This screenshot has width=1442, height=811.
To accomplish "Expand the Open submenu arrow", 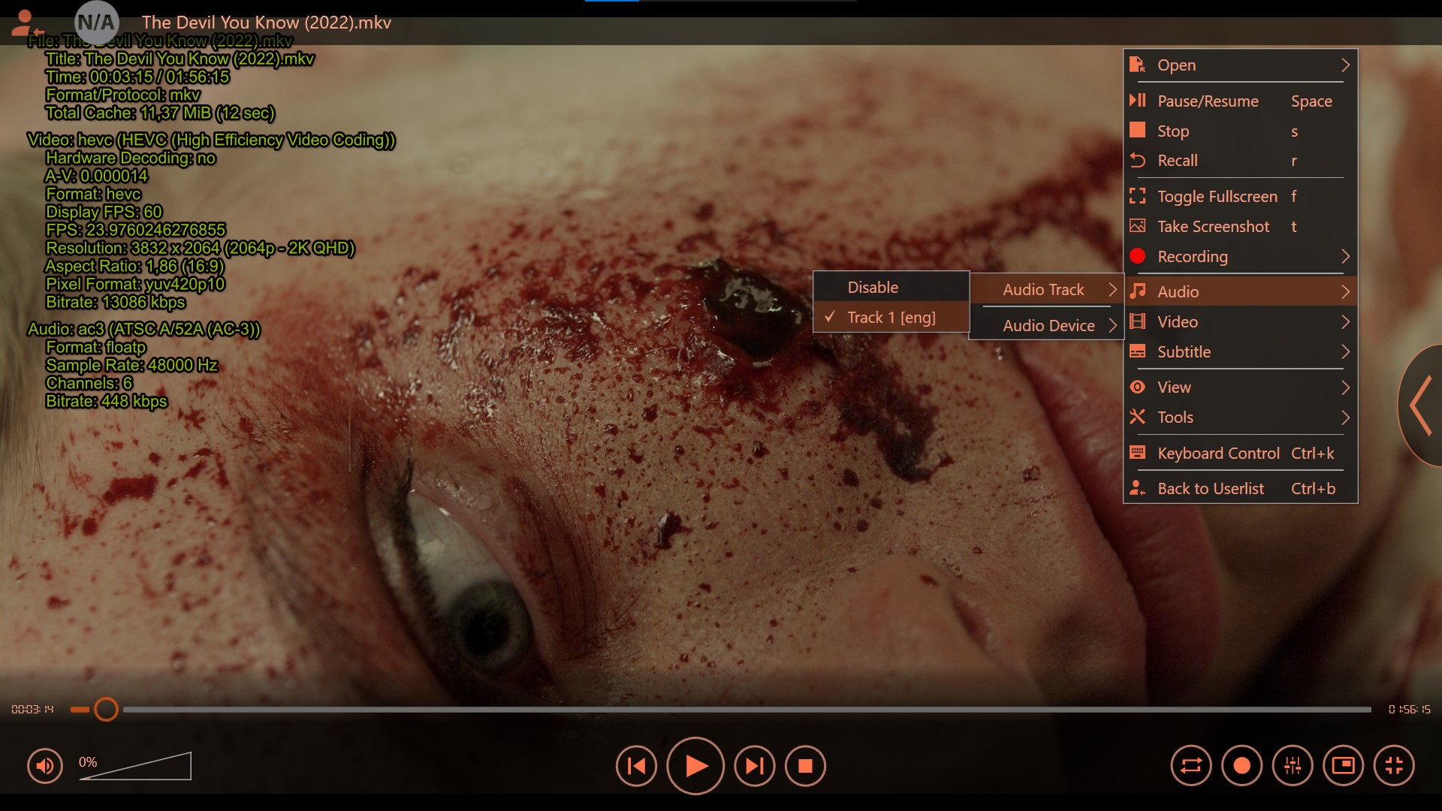I will coord(1345,65).
